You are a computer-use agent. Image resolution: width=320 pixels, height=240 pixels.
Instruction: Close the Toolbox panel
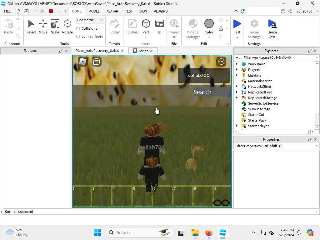click(66, 51)
